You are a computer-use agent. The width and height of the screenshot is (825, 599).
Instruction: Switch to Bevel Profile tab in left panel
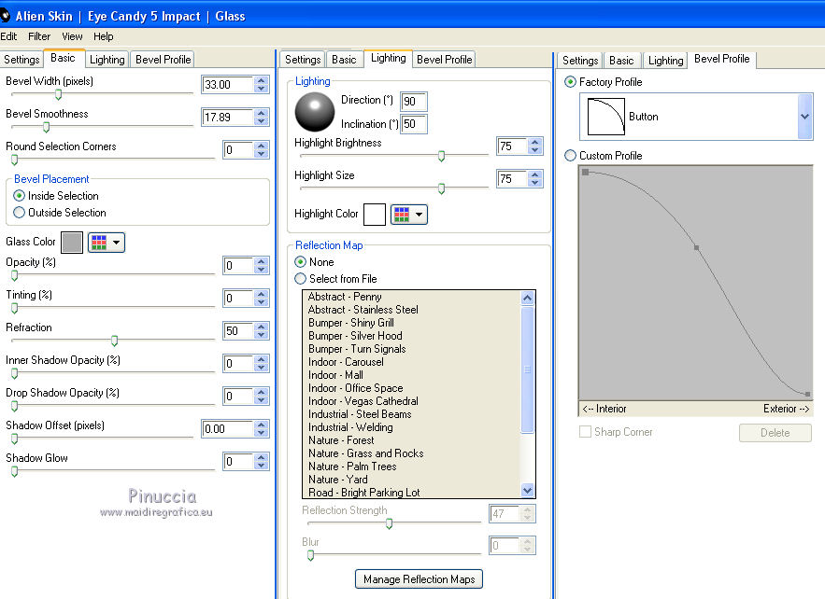163,60
